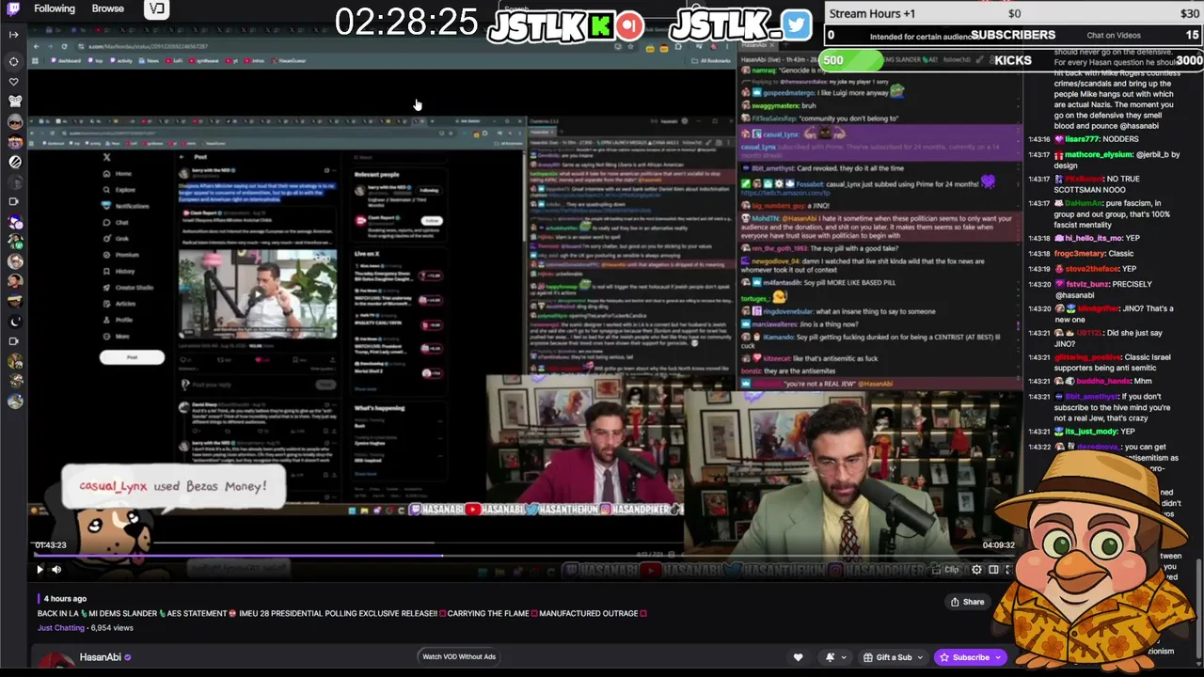Open the Just Chatting category link
This screenshot has height=677, width=1204.
click(61, 628)
